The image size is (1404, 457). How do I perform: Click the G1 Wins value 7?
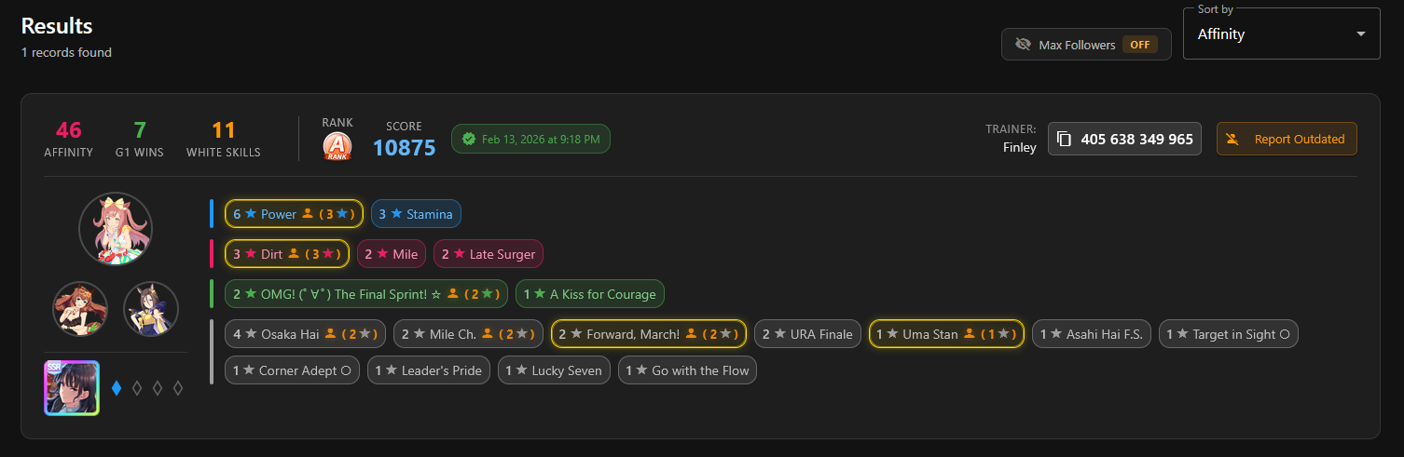tap(140, 129)
